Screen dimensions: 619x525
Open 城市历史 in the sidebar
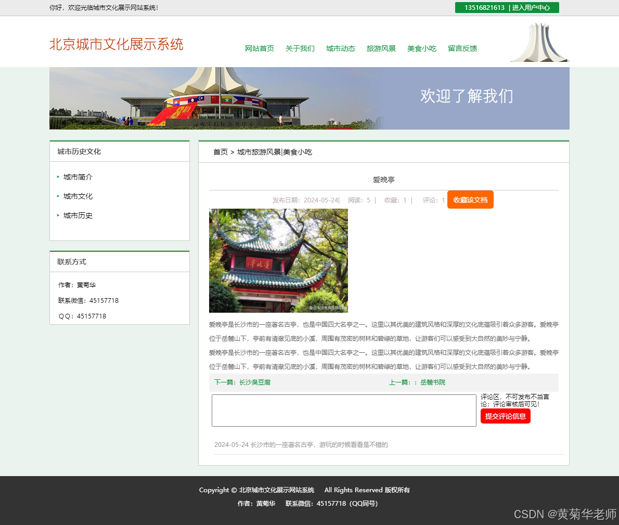pos(78,215)
